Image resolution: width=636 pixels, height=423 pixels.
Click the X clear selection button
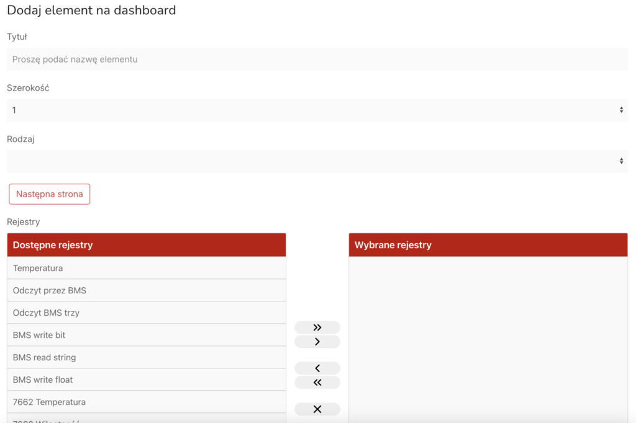pos(317,409)
